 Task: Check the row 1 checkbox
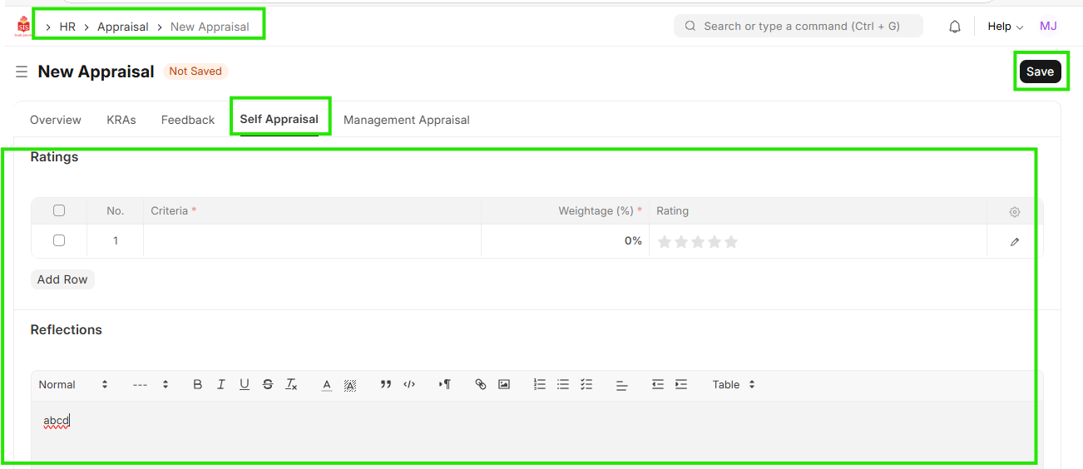pyautogui.click(x=59, y=240)
